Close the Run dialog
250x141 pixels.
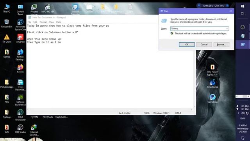231,11
